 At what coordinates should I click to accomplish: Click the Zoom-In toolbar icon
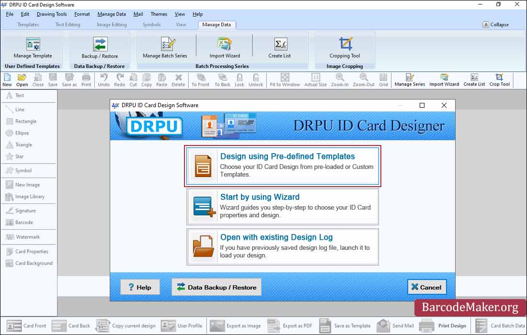(340, 80)
